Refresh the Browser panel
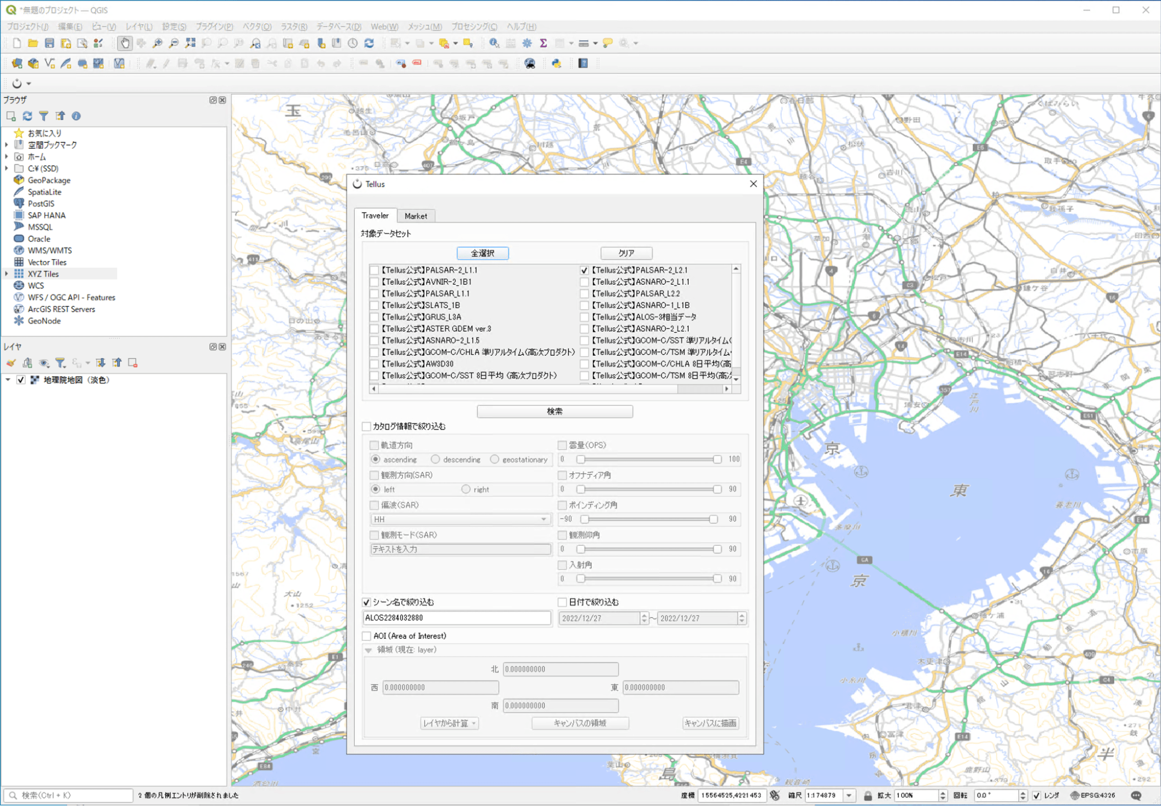The width and height of the screenshot is (1161, 806). pos(27,116)
